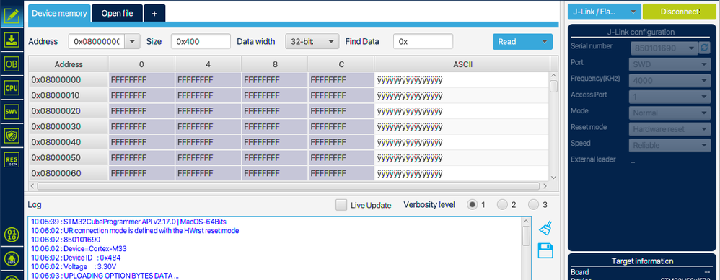This screenshot has height=280, width=720.
Task: Click the Disconnect button
Action: coord(679,12)
